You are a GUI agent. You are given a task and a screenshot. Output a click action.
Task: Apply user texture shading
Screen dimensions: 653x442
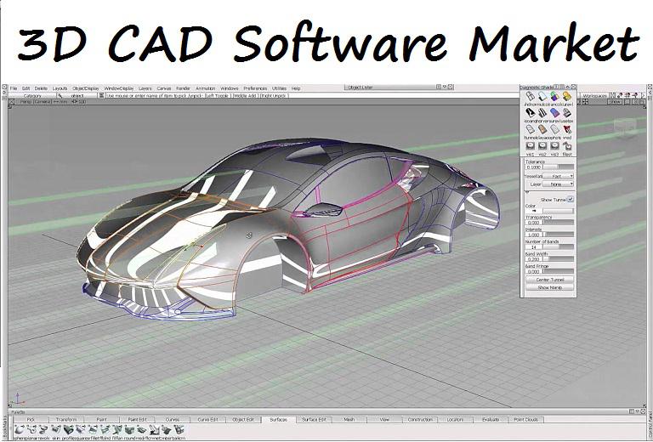click(x=567, y=113)
